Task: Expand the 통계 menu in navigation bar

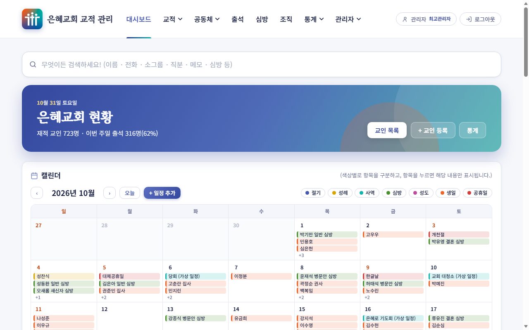Action: point(314,19)
